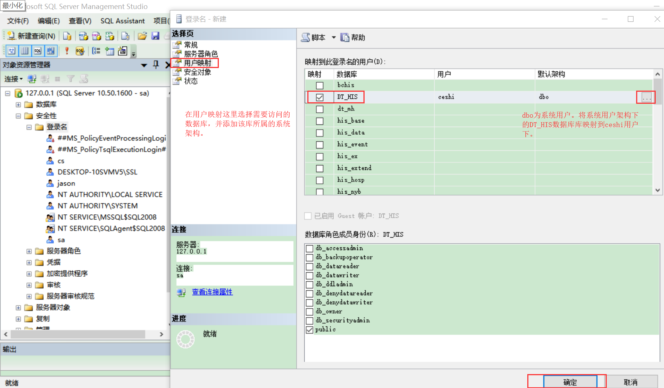Image resolution: width=664 pixels, height=388 pixels.
Task: Collapse the 127.0.0.1 server node
Action: click(8, 93)
